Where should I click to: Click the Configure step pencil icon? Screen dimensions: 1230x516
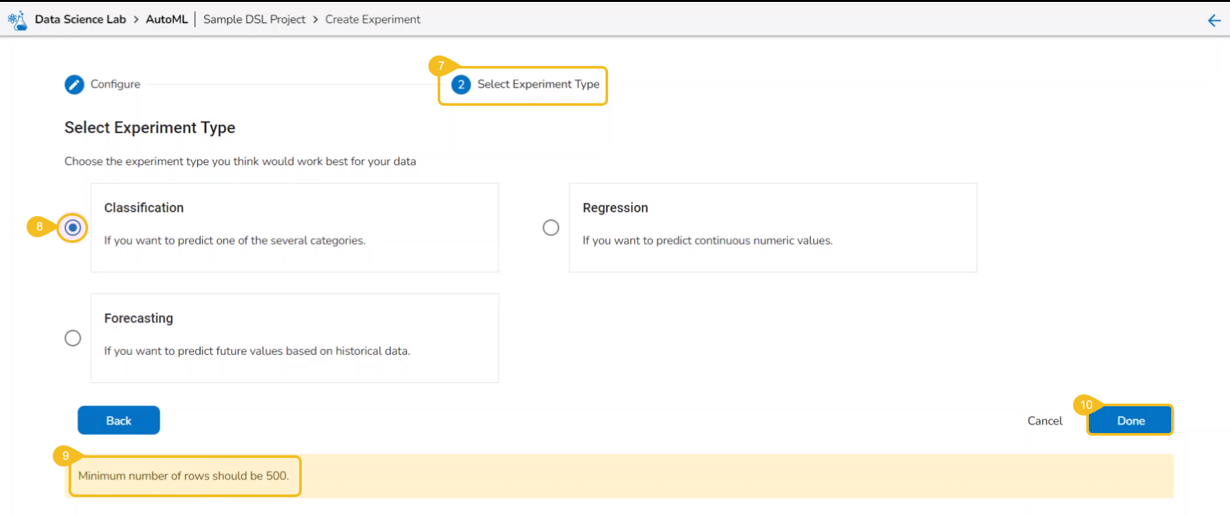tap(74, 84)
